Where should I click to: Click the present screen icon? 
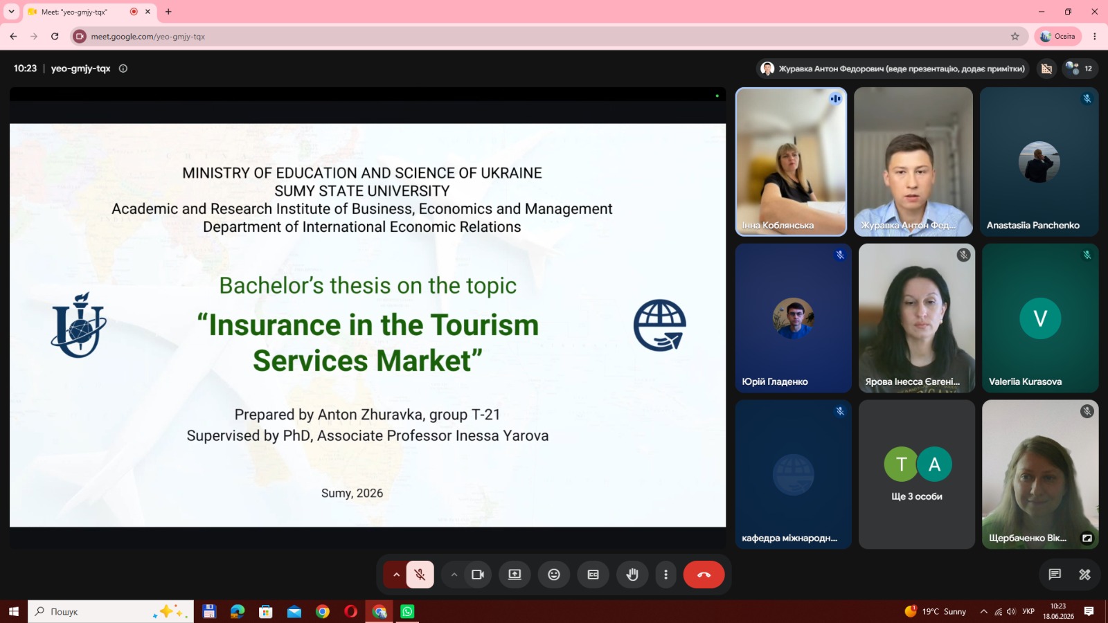point(515,575)
